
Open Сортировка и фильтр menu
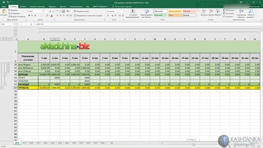(241, 14)
